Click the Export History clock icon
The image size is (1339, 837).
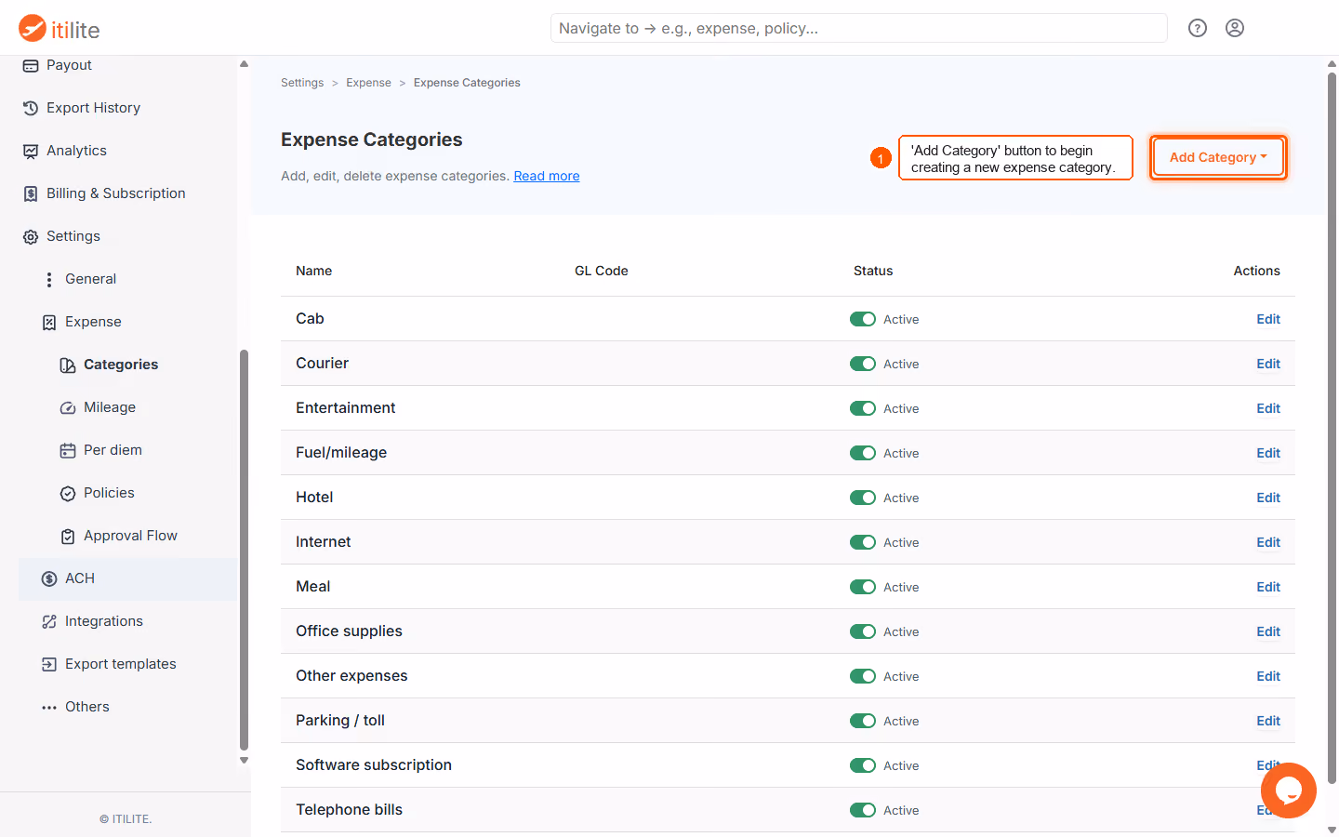click(x=31, y=108)
